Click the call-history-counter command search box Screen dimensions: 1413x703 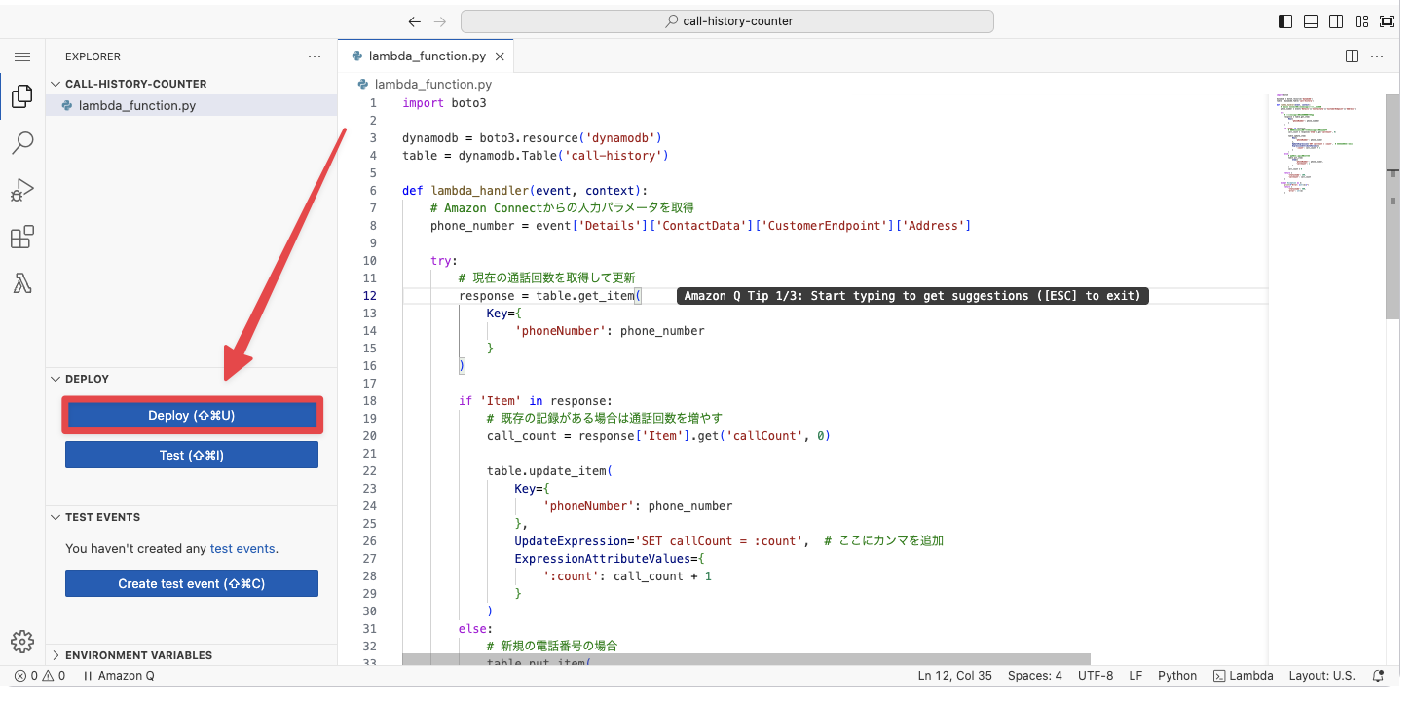click(726, 21)
